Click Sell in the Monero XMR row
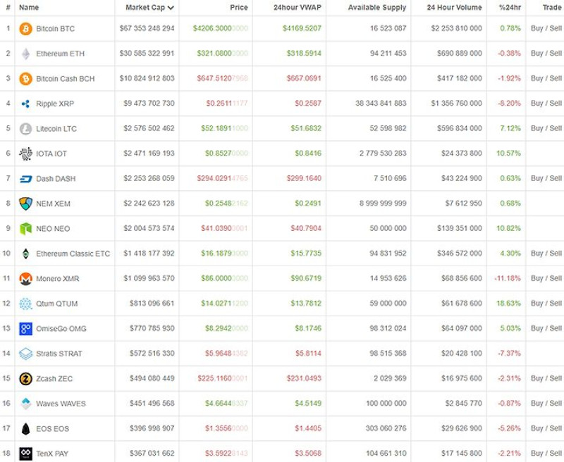564x462 pixels. pyautogui.click(x=556, y=278)
